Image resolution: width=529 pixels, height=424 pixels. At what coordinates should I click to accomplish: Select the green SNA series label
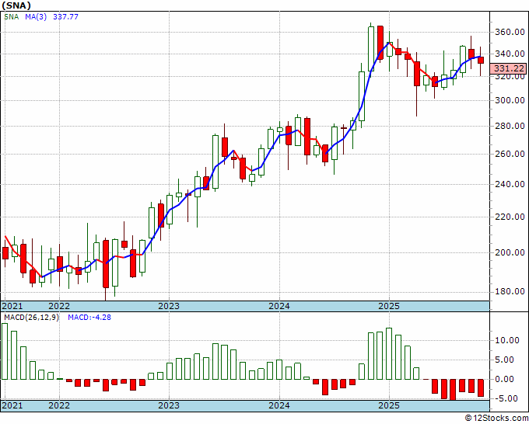point(11,17)
